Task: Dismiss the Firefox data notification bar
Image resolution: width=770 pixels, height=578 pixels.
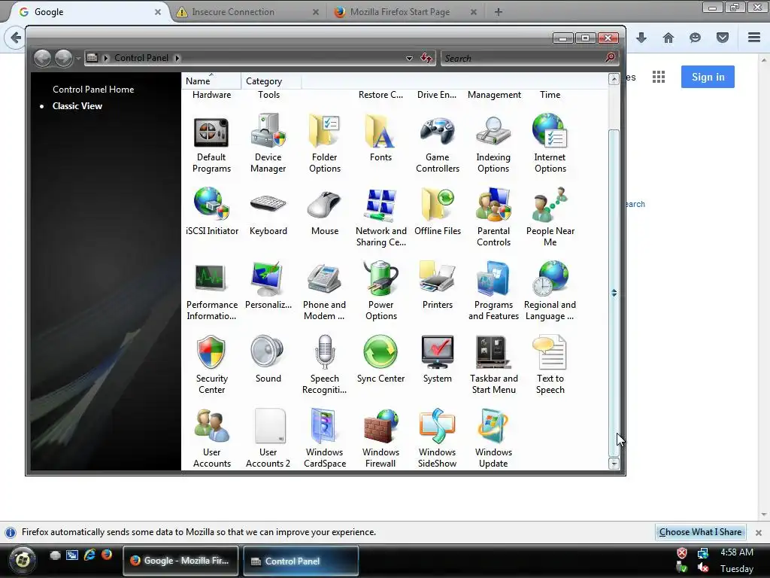Action: click(758, 532)
